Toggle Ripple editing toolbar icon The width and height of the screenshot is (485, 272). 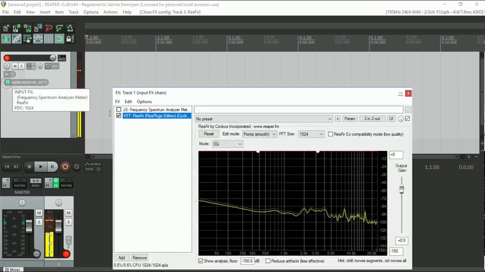pos(27,39)
